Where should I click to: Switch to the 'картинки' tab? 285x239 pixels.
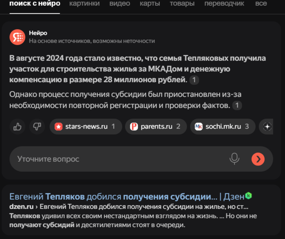[84, 4]
